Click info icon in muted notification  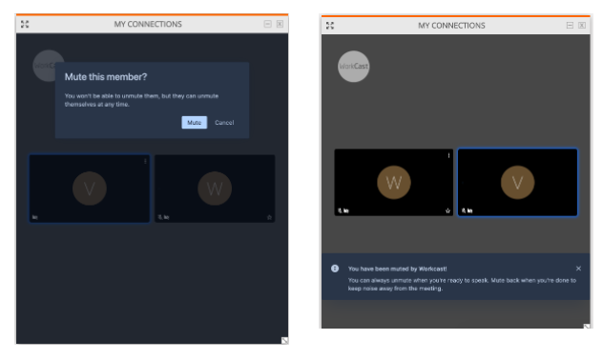(335, 269)
